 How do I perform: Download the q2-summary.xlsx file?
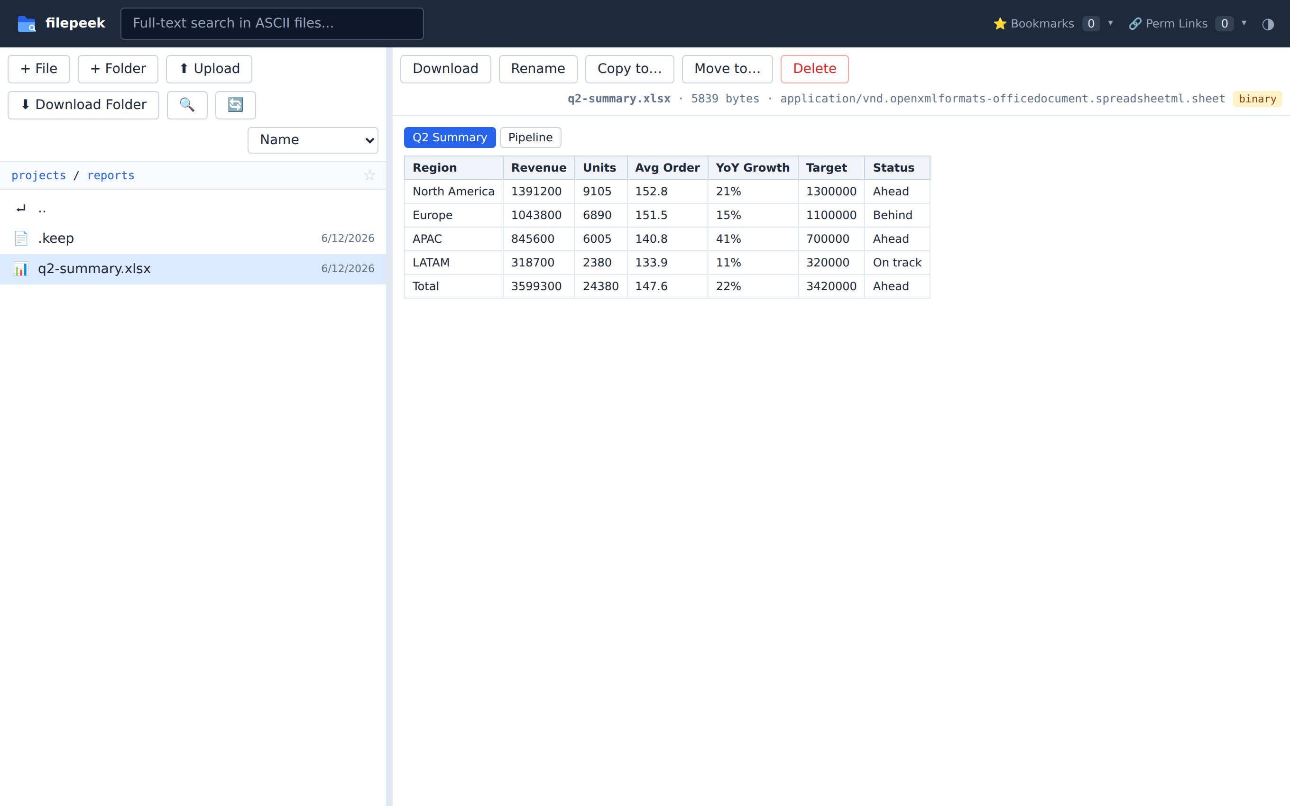point(446,69)
